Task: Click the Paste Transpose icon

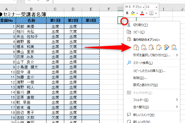Action: [x=159, y=47]
